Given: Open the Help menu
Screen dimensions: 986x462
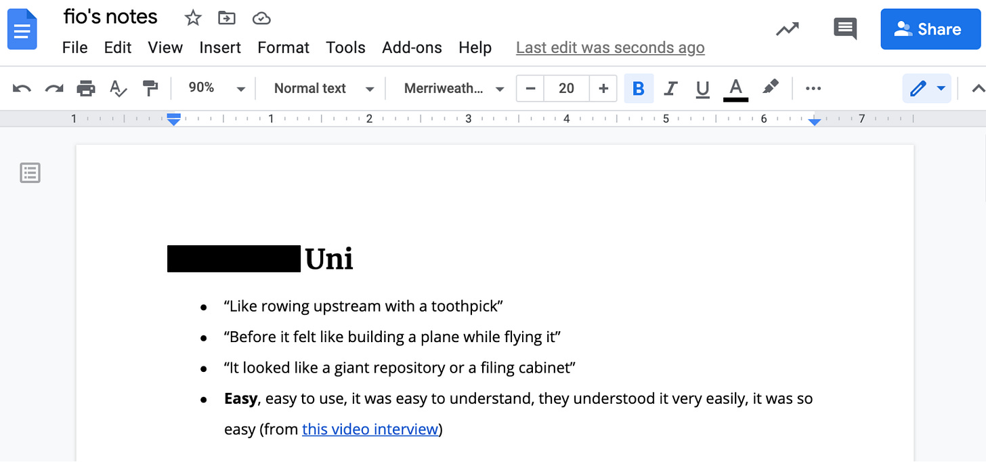Looking at the screenshot, I should click(x=475, y=47).
